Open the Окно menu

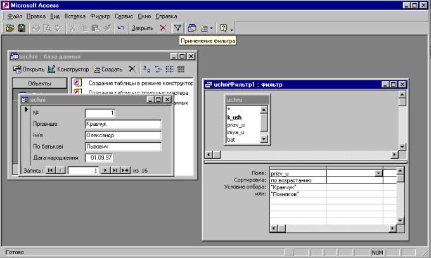click(145, 16)
